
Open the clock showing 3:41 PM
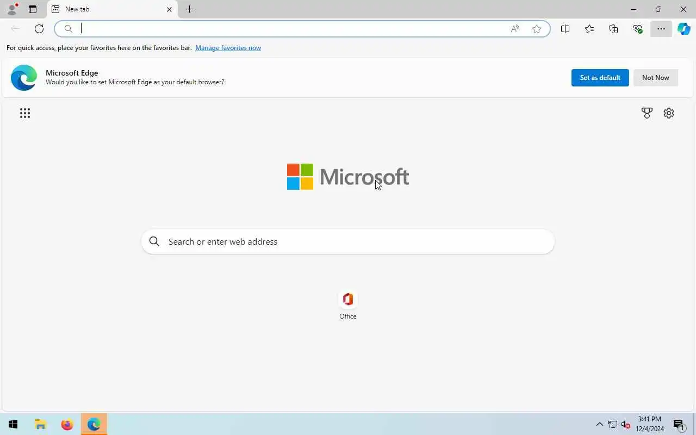coord(650,424)
